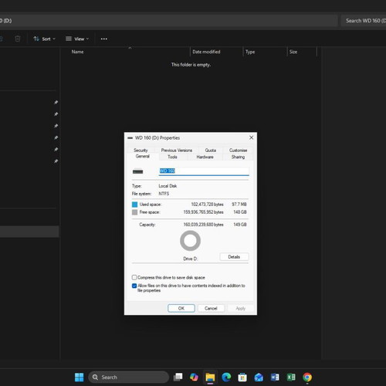Click the Details button for Drive D

click(x=234, y=257)
